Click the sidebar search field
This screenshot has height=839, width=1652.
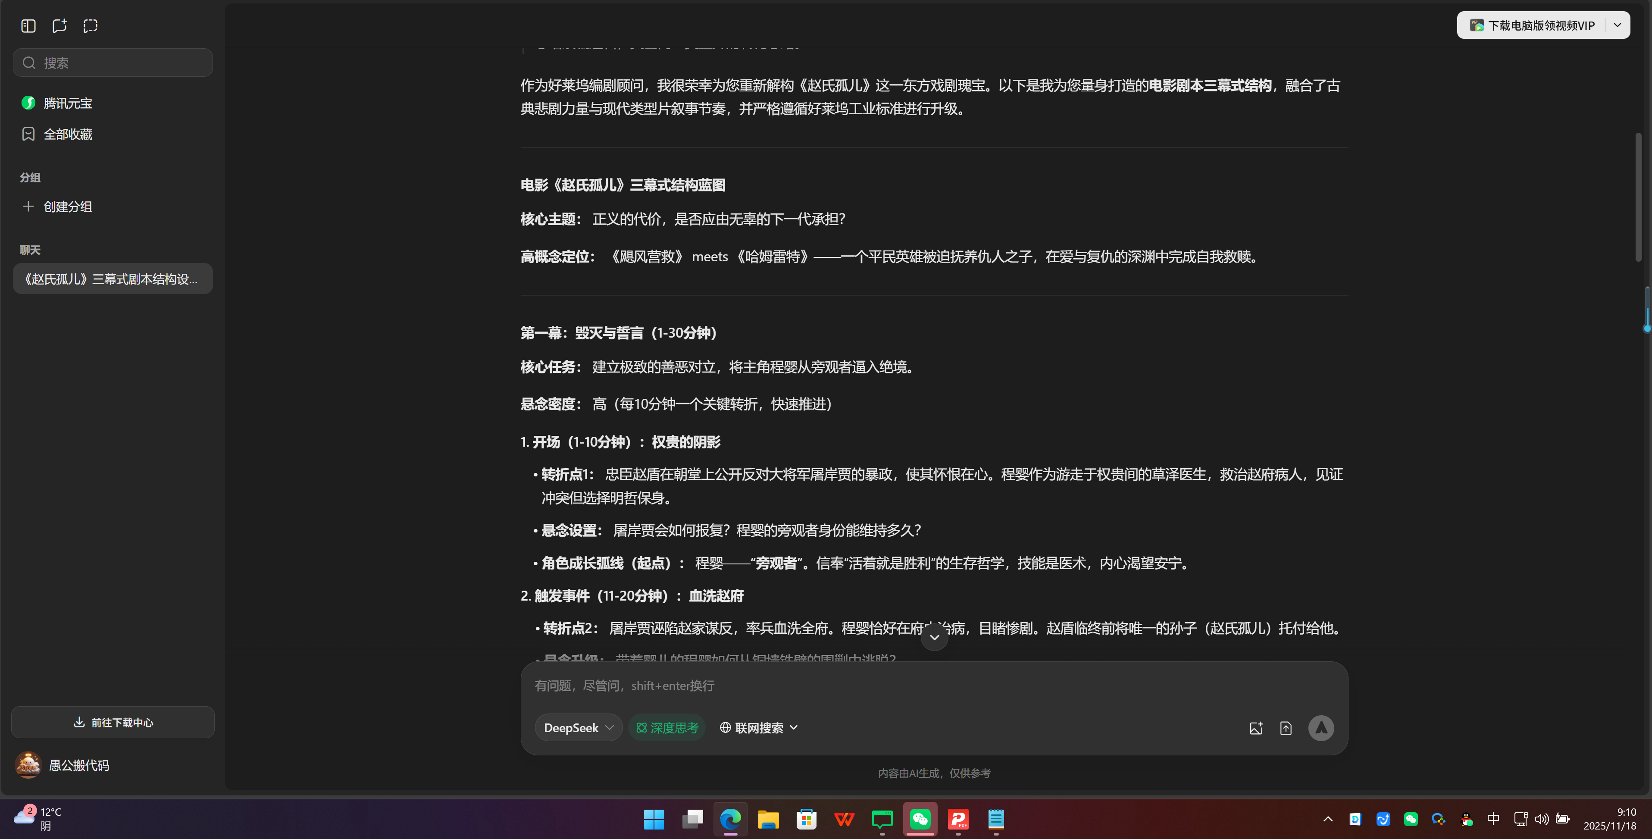point(112,62)
